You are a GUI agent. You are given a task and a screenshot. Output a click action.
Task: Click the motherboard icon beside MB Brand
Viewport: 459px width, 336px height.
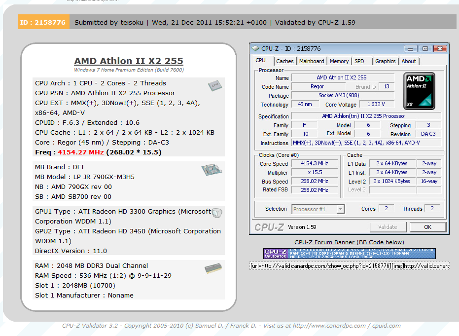(212, 170)
